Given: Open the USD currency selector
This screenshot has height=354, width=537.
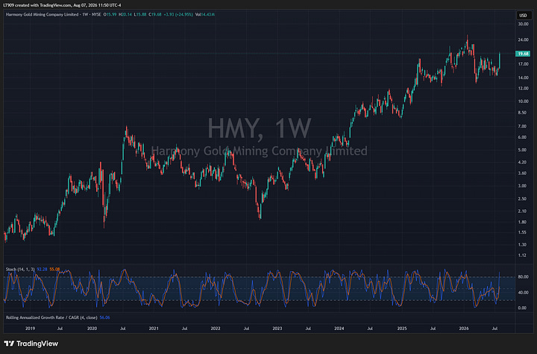Looking at the screenshot, I should coord(524,15).
